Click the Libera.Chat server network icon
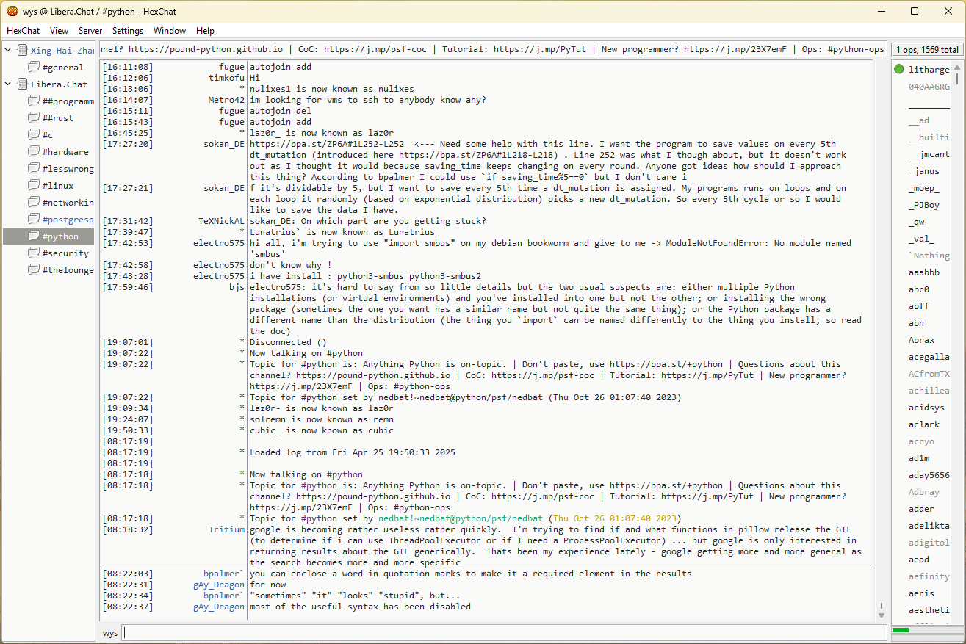Image resolution: width=966 pixels, height=644 pixels. (22, 84)
